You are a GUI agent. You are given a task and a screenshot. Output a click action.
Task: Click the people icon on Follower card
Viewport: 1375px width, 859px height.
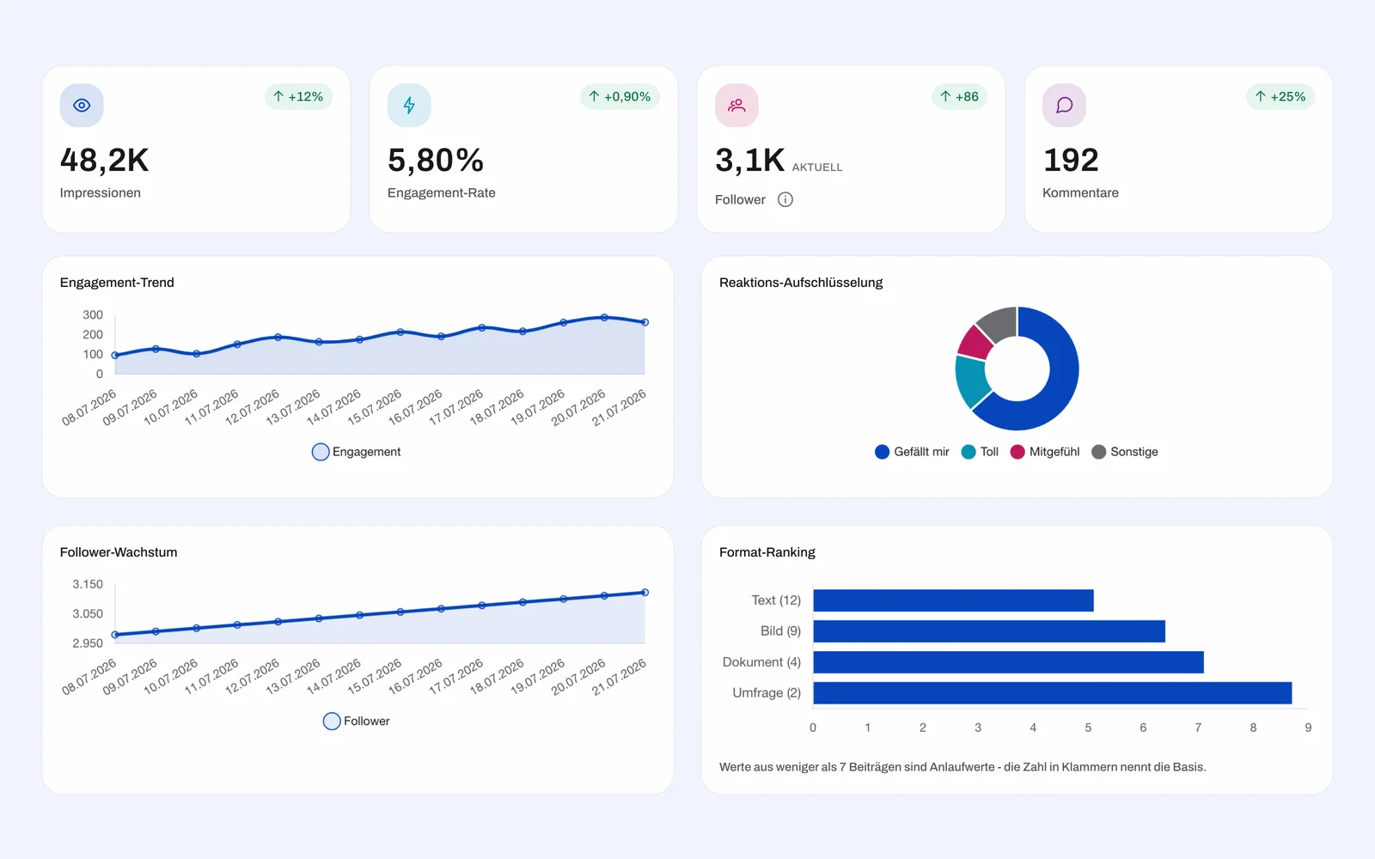coord(736,106)
